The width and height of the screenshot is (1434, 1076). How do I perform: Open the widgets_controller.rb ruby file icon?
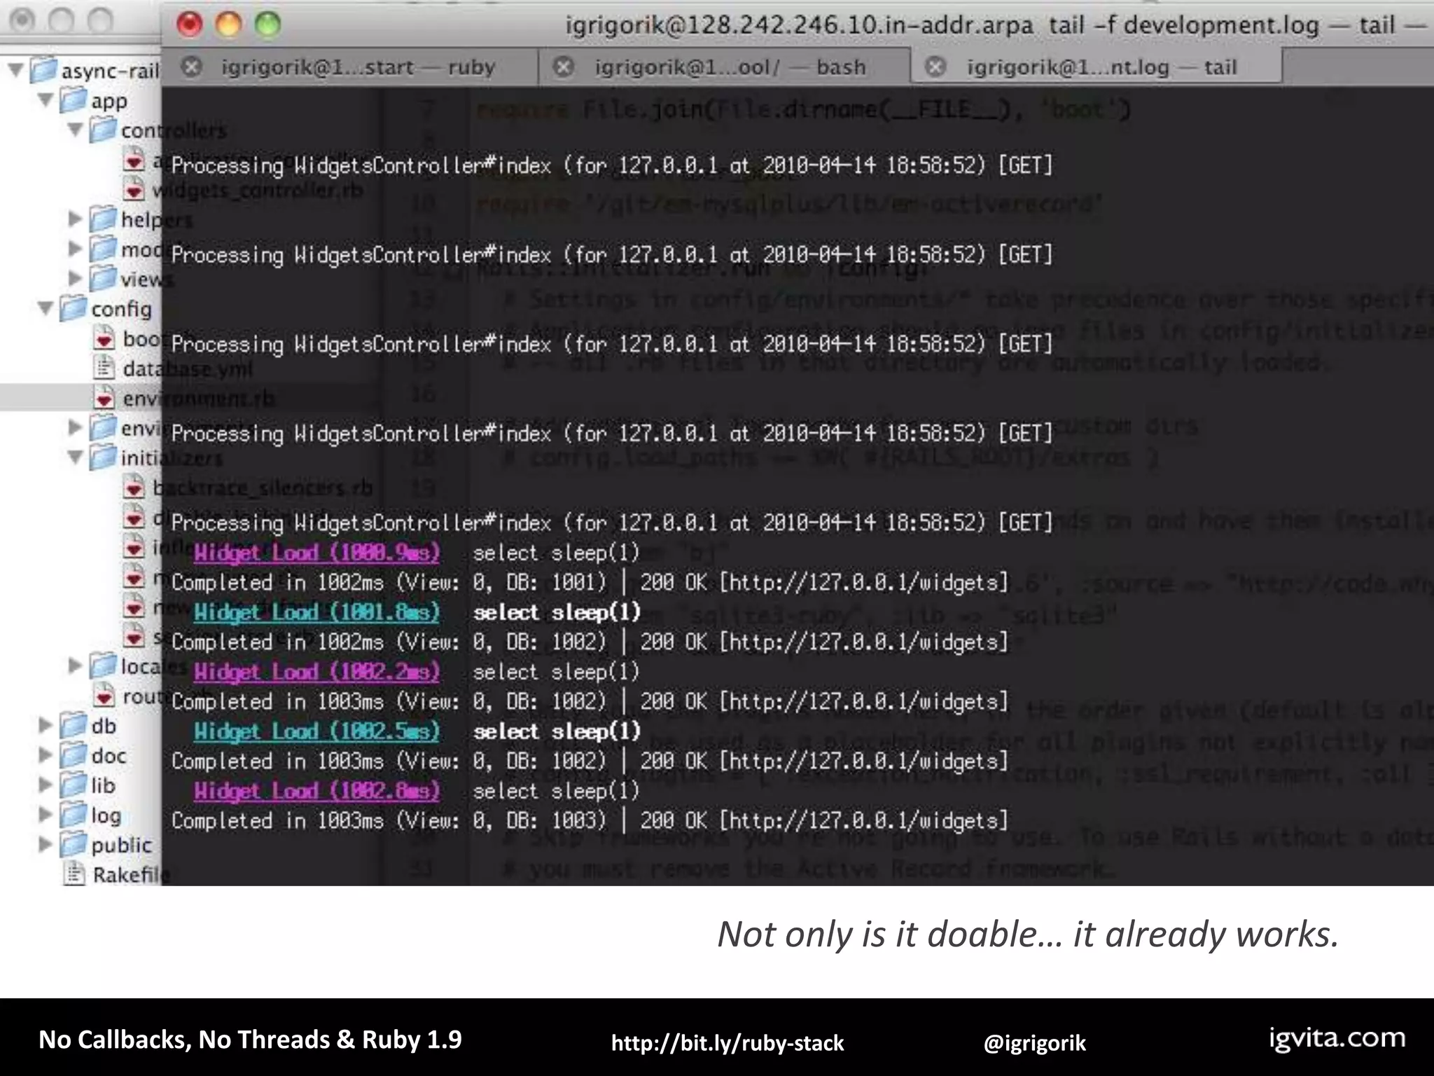(x=134, y=189)
